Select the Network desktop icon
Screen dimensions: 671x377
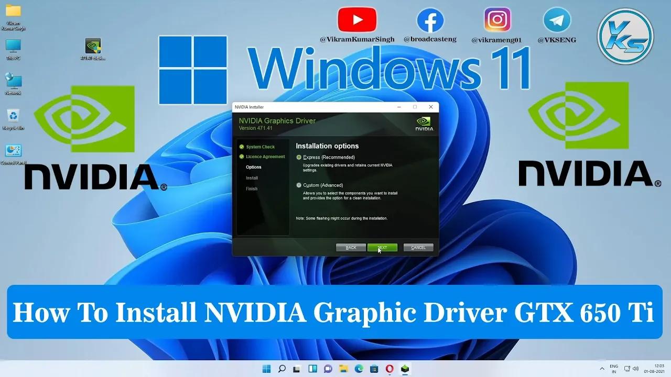[13, 84]
